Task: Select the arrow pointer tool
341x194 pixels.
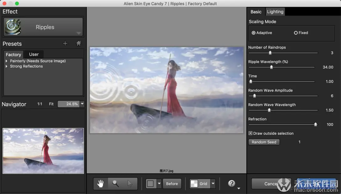Action: click(x=130, y=184)
